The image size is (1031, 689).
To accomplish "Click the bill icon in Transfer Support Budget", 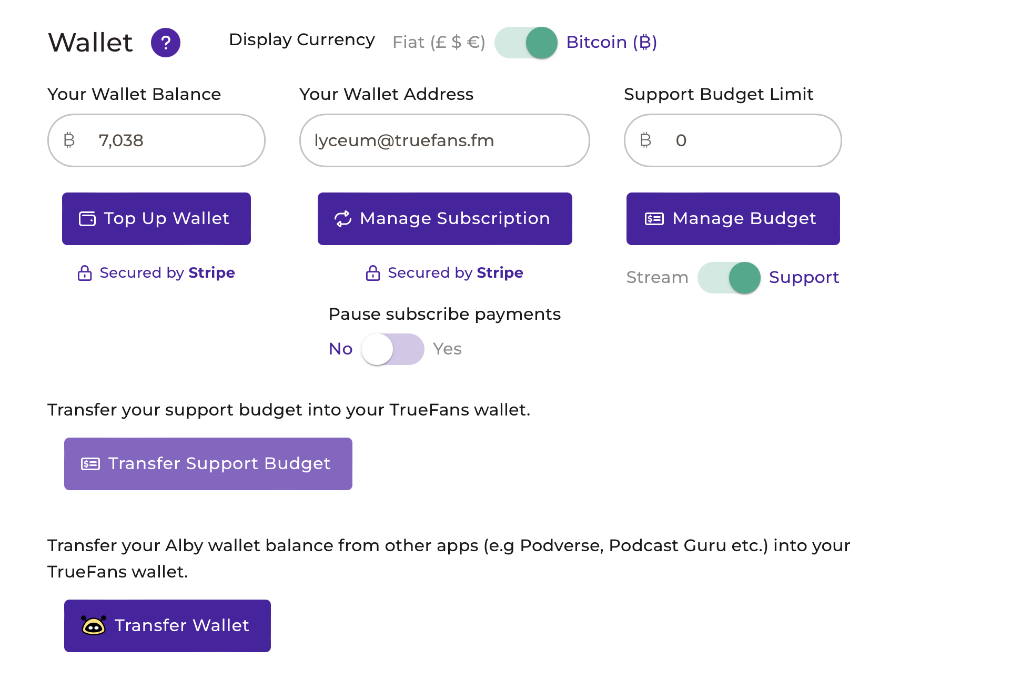I will pos(90,464).
